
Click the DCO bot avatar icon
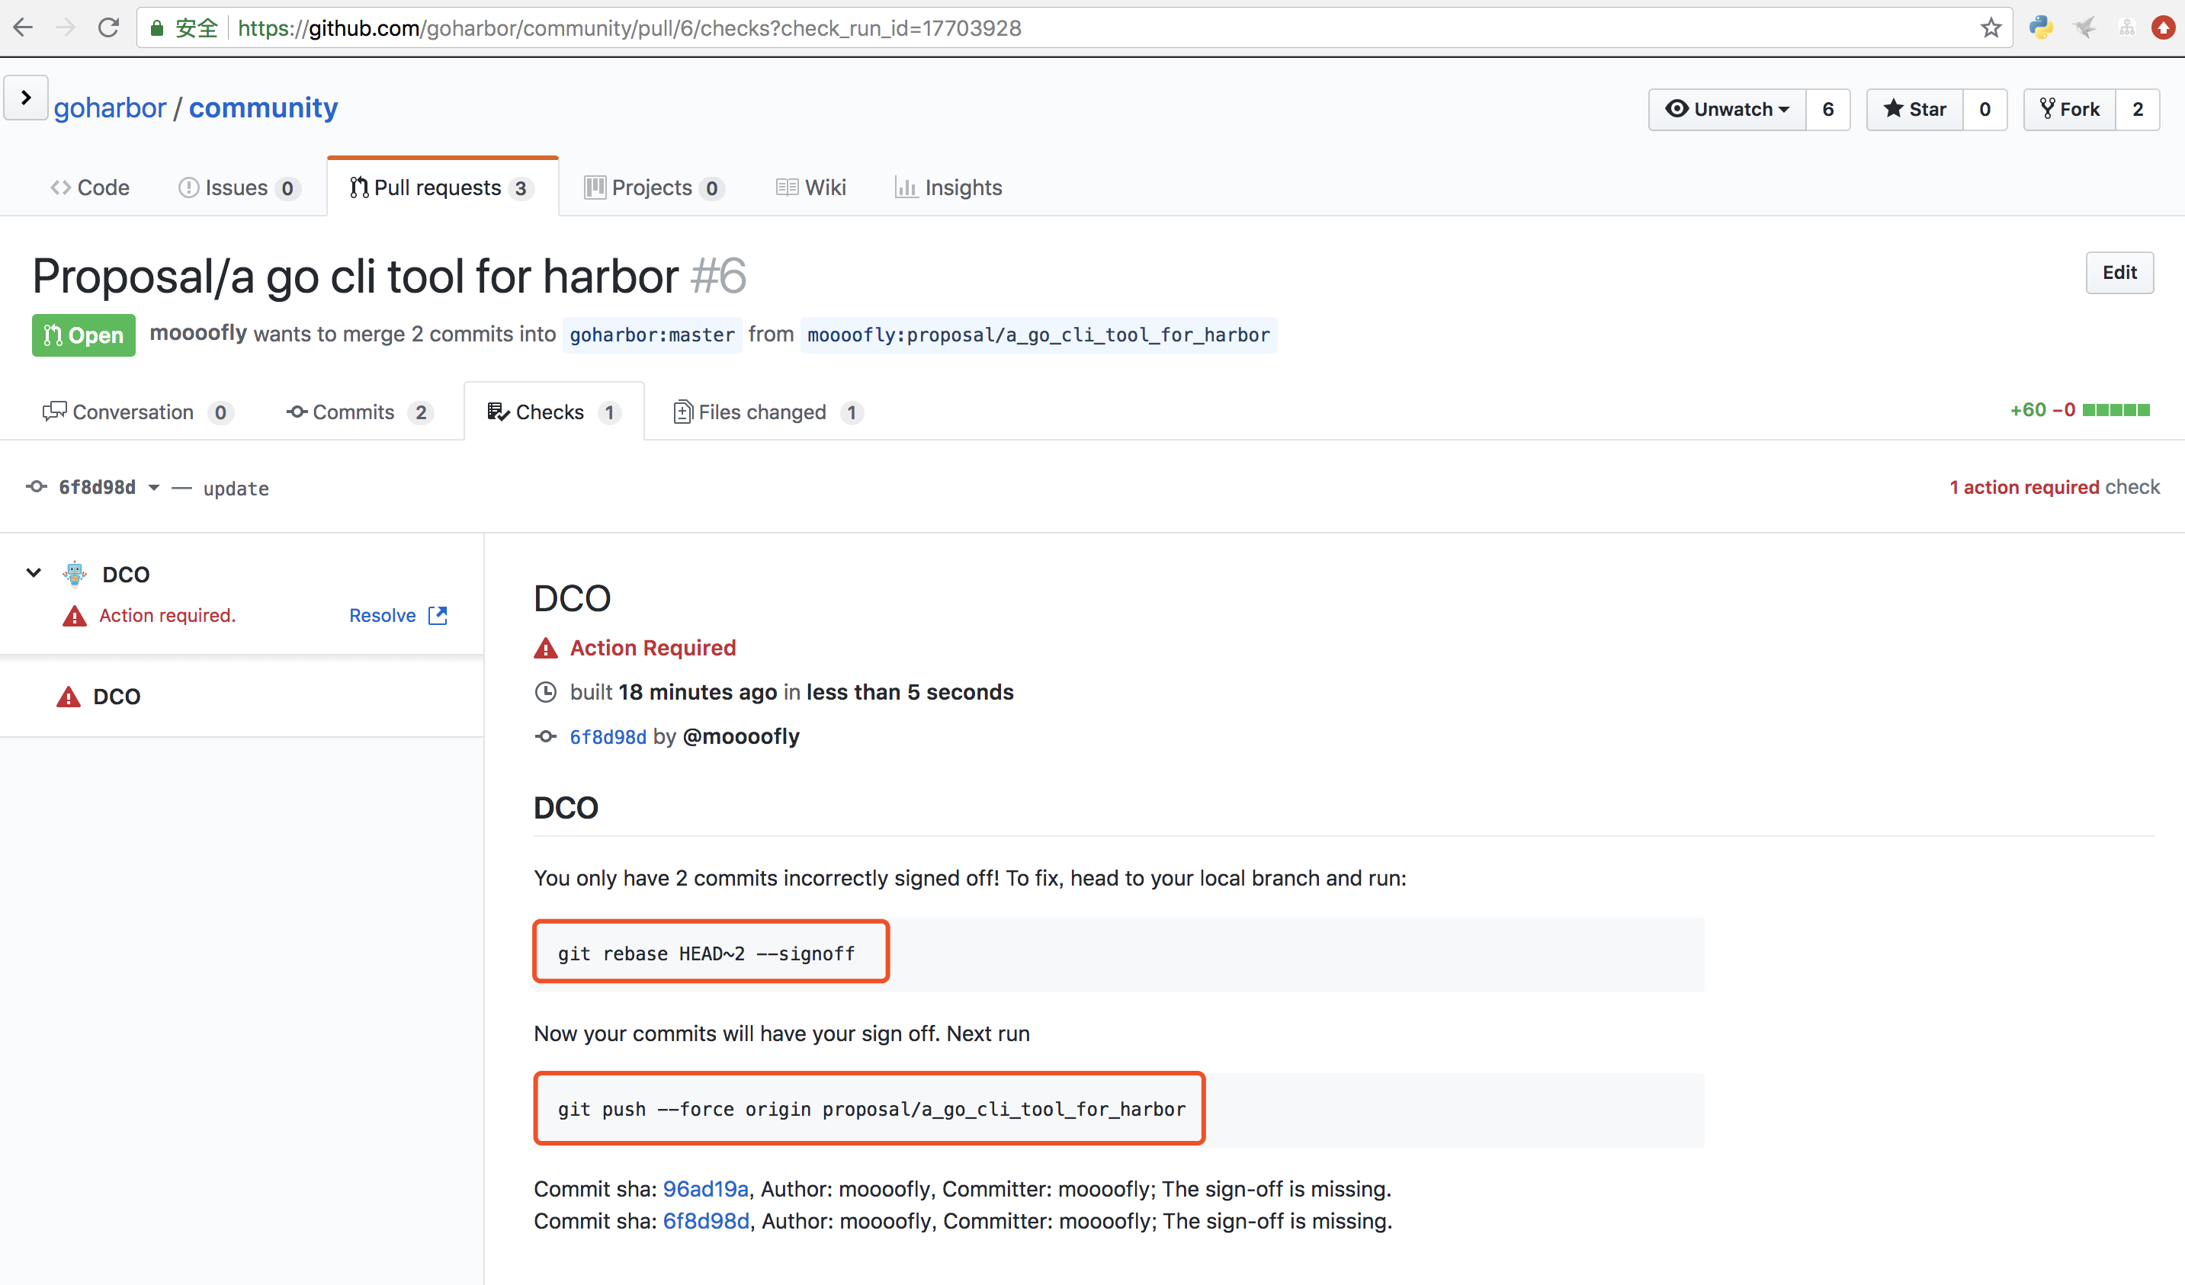click(x=75, y=574)
